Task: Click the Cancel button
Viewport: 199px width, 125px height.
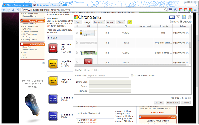Action: click(x=186, y=102)
